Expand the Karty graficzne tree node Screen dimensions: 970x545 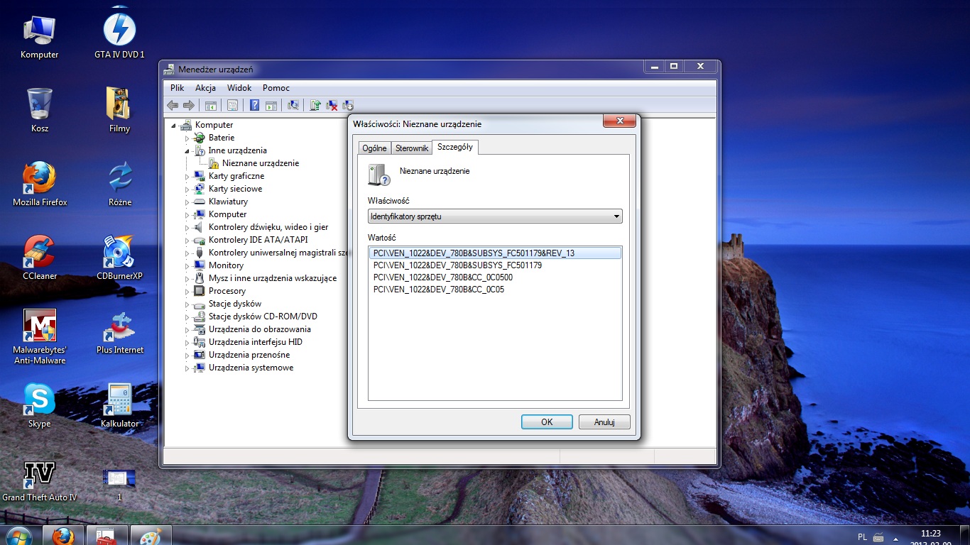point(187,176)
